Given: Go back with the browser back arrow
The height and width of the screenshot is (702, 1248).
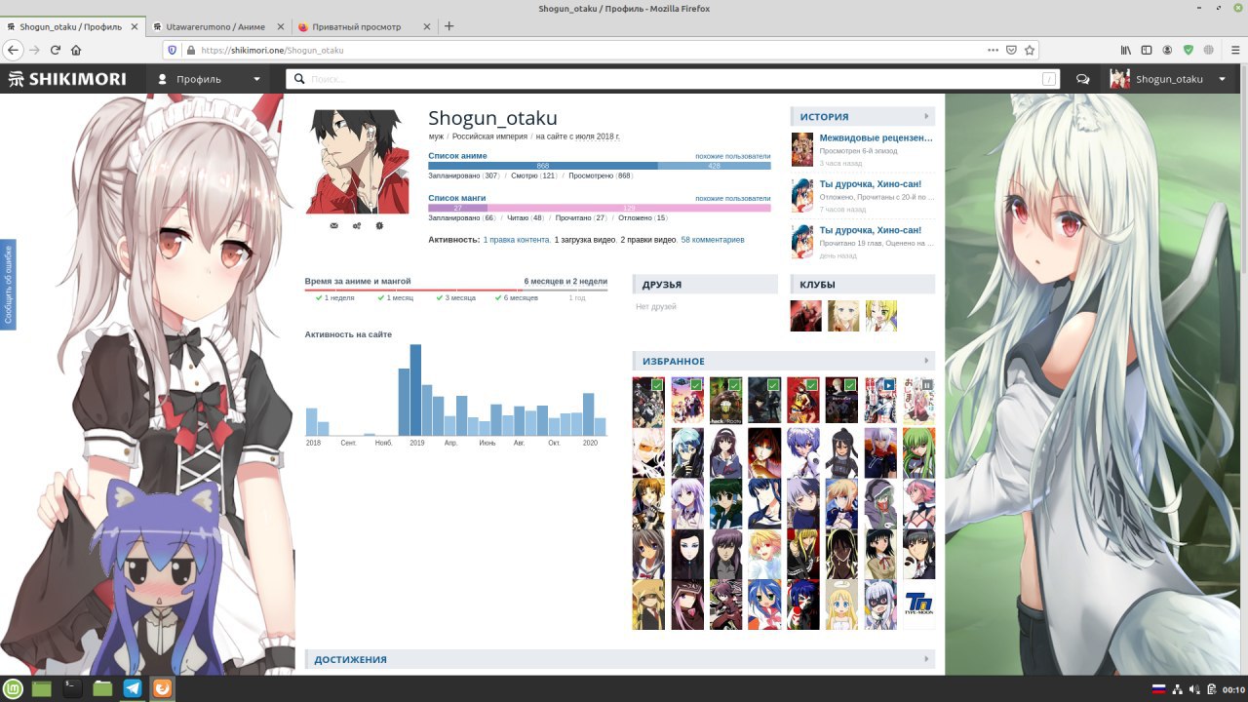Looking at the screenshot, I should (14, 50).
